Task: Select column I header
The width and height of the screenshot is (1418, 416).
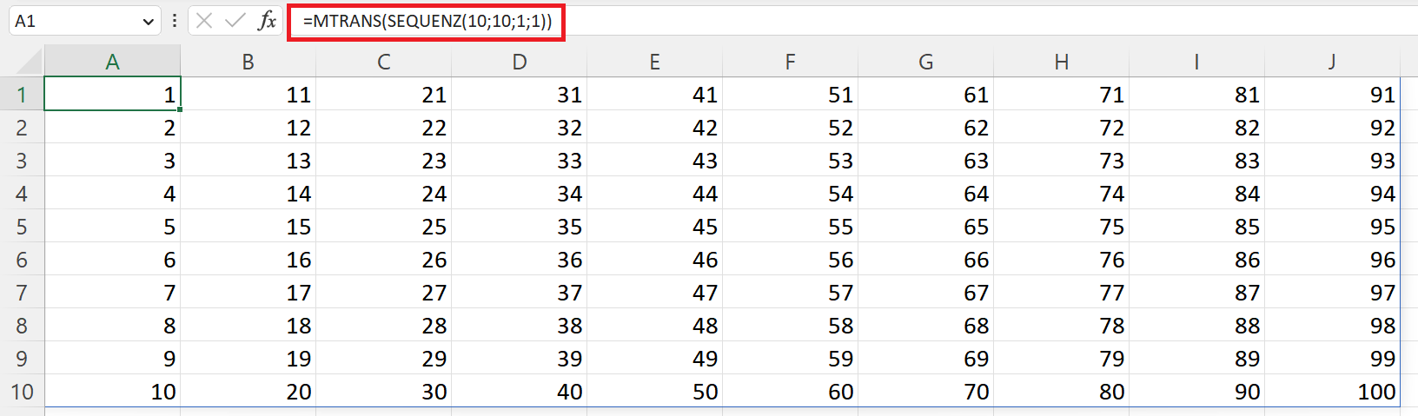Action: (x=1196, y=62)
